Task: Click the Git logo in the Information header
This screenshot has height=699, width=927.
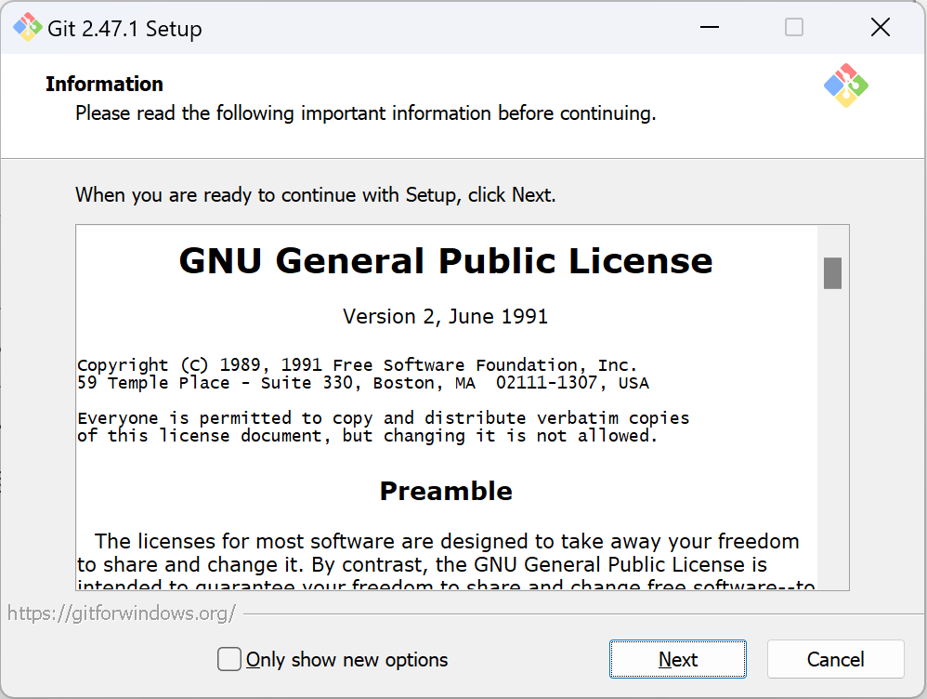Action: [x=846, y=86]
